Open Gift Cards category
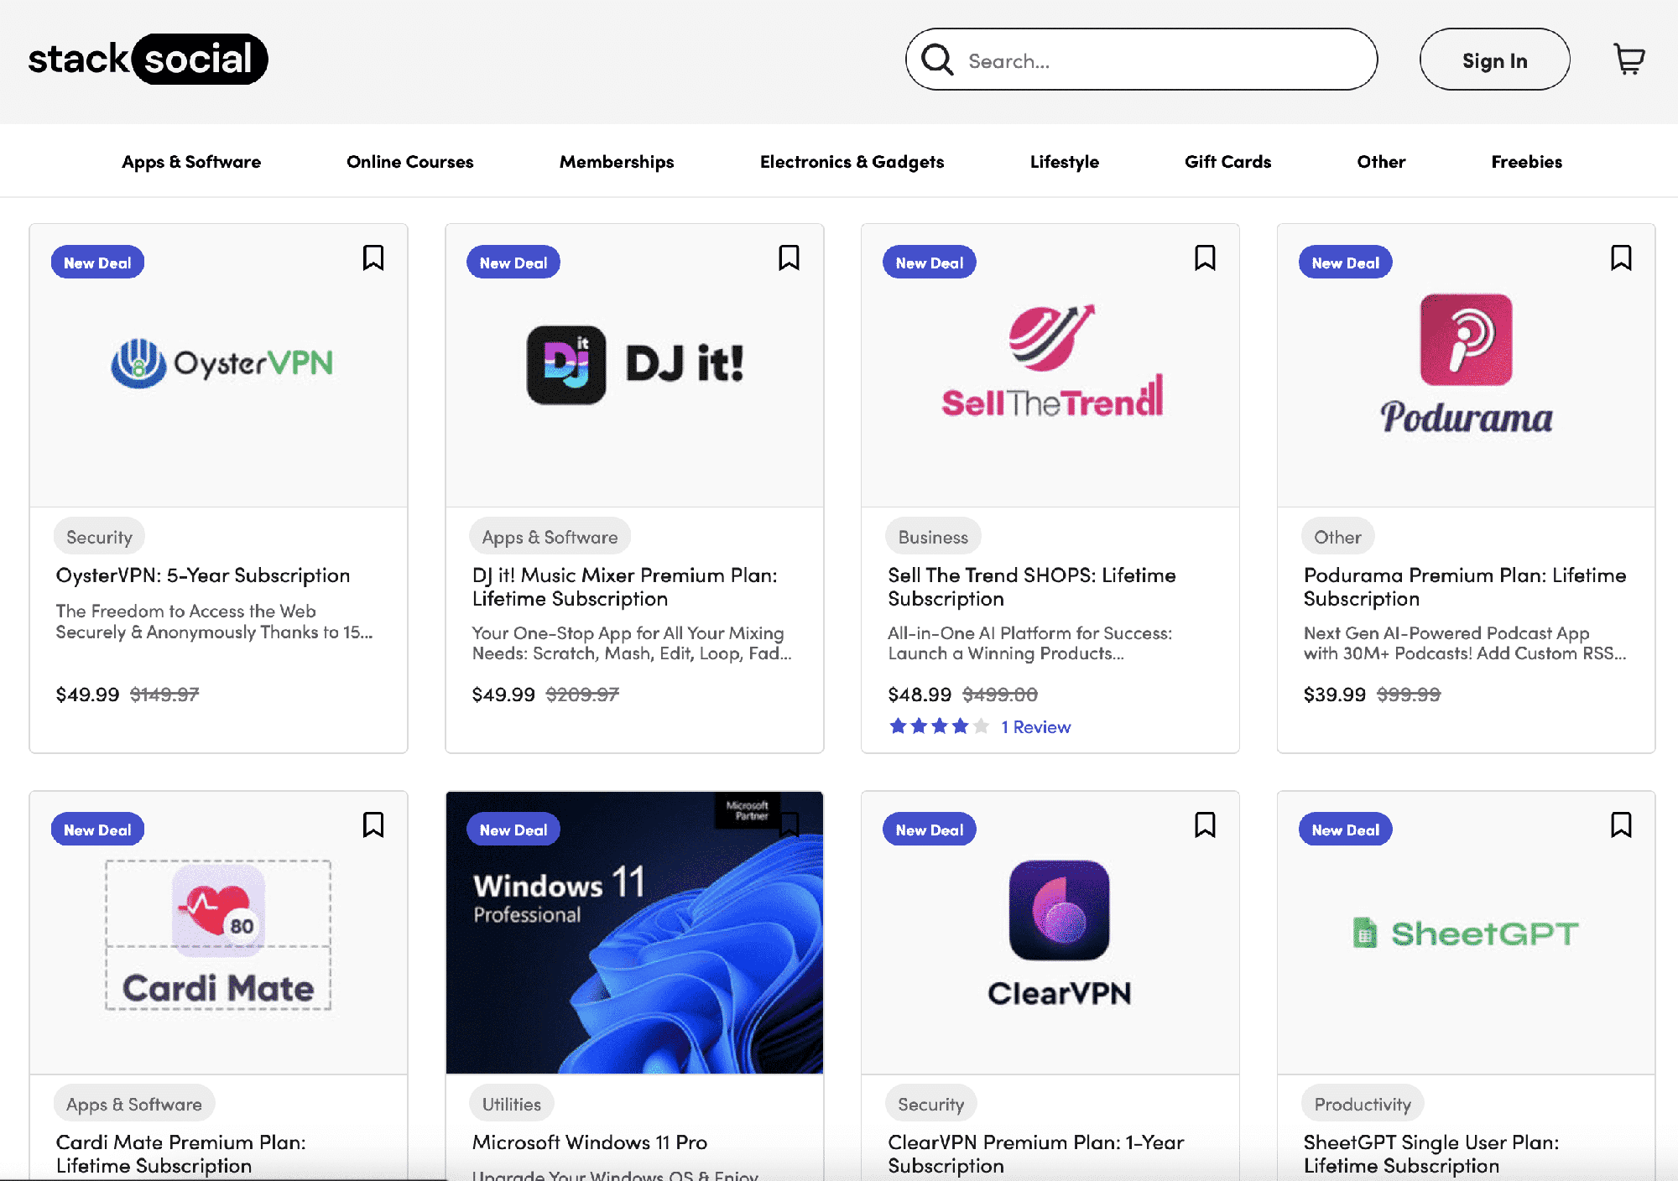Viewport: 1678px width, 1181px height. point(1227,162)
